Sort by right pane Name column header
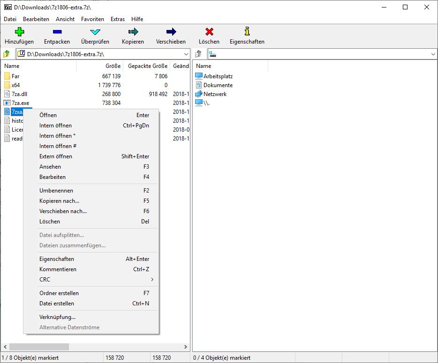 click(x=231, y=66)
